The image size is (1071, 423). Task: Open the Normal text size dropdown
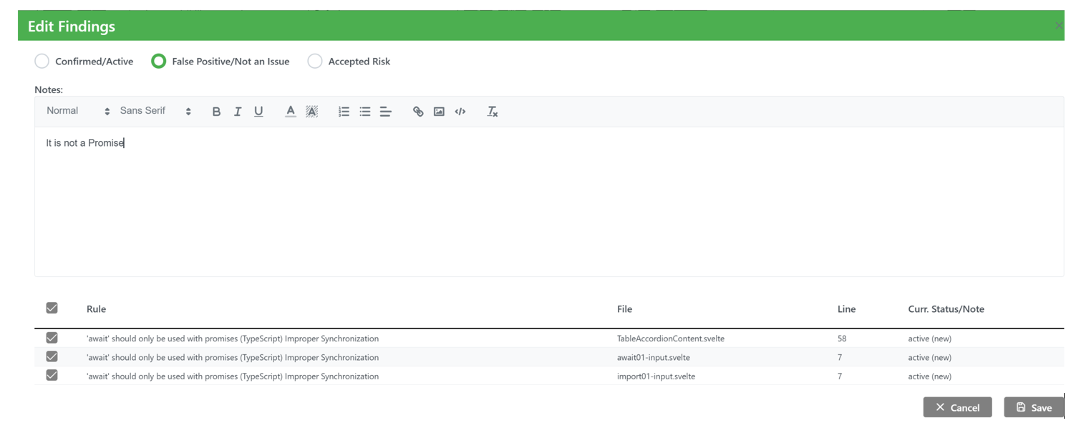coord(78,111)
